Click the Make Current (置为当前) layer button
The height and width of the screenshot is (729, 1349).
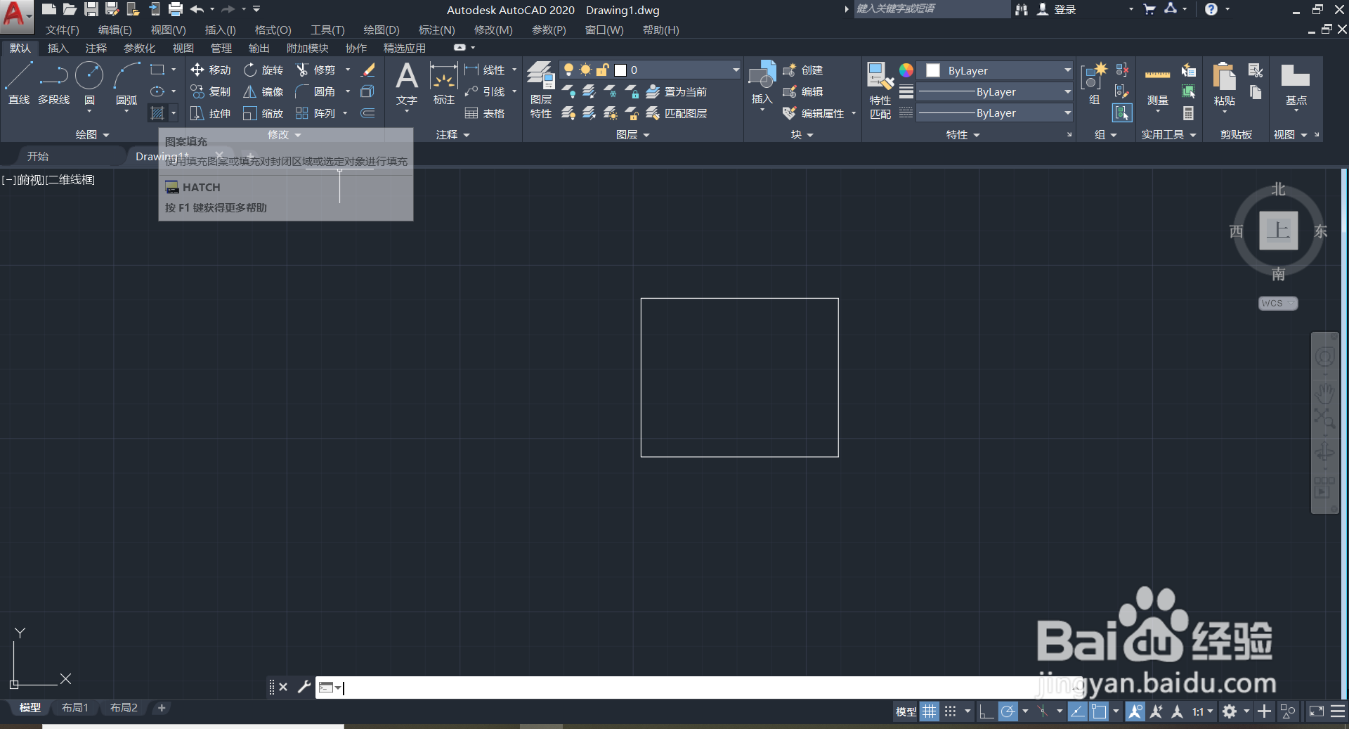(677, 91)
